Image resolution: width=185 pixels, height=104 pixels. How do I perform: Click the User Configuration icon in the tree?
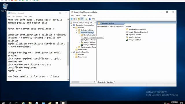tap(74, 52)
